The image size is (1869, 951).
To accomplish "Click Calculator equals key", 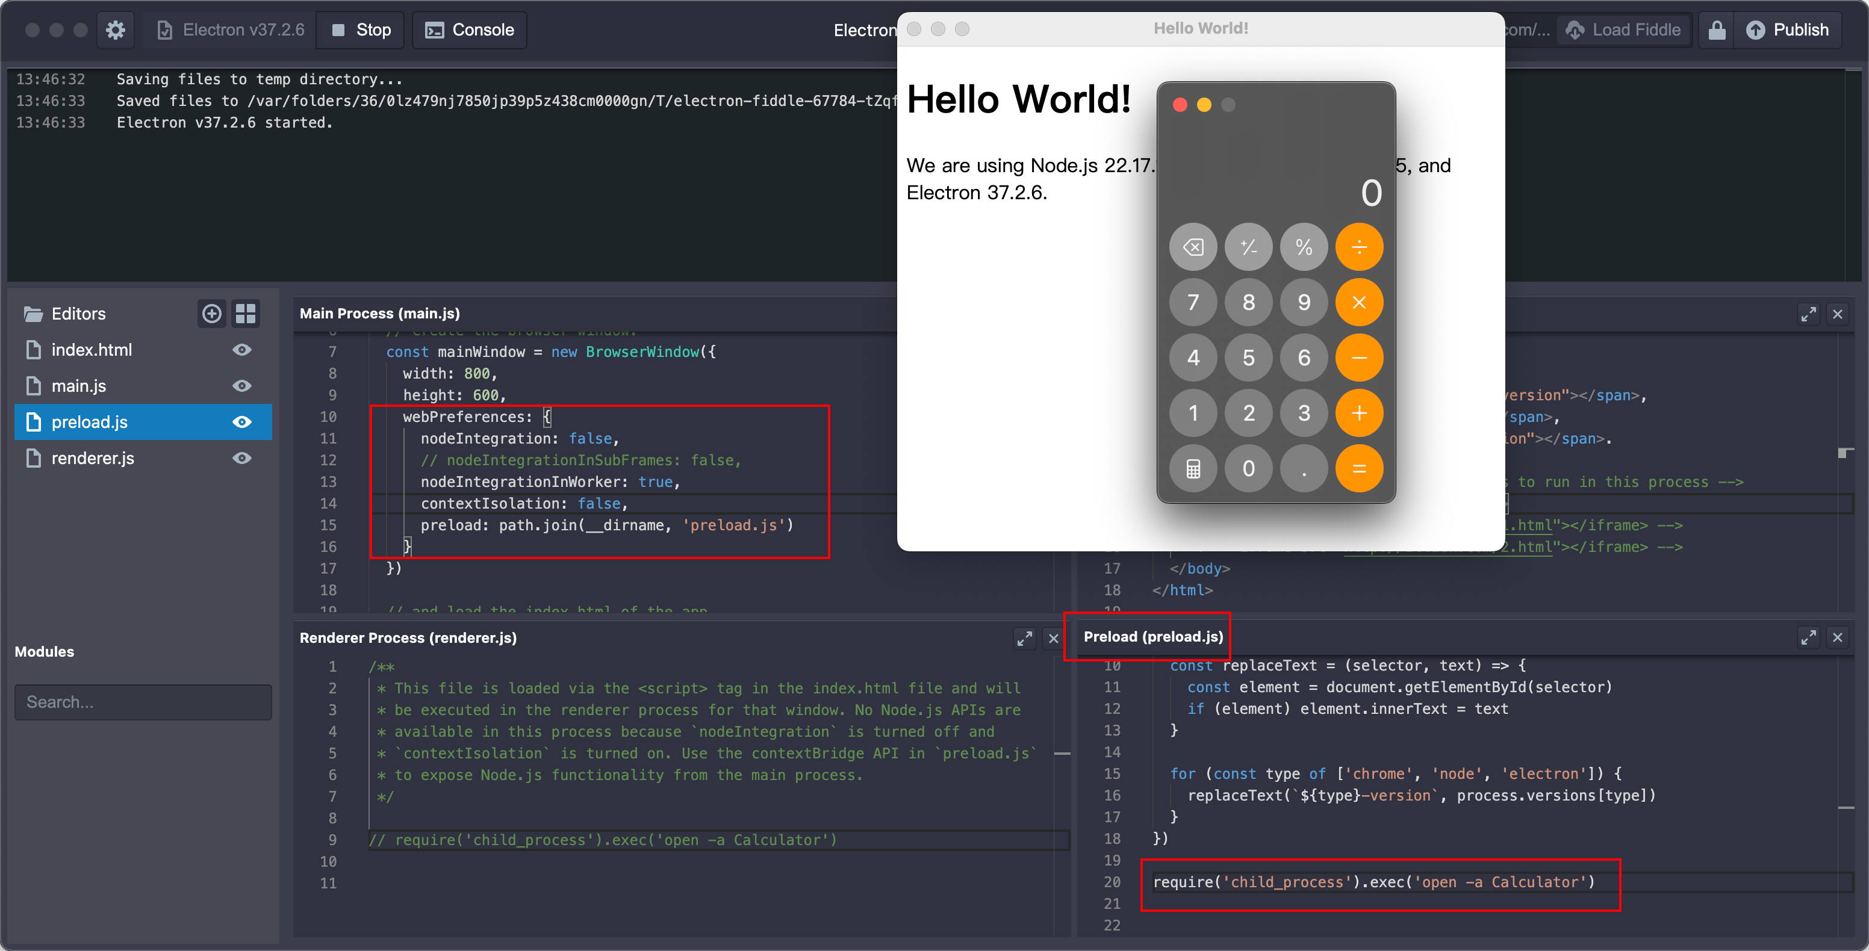I will pyautogui.click(x=1360, y=469).
